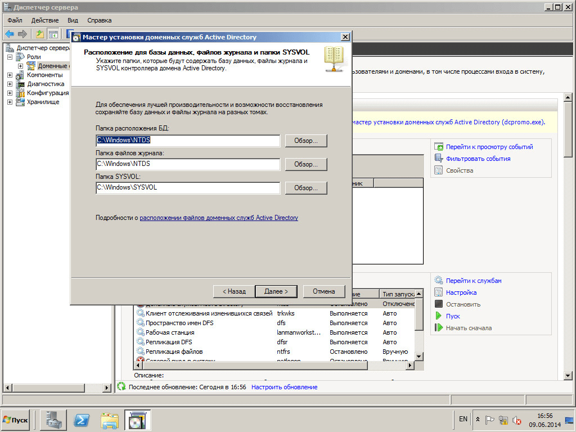Click the refresh icon next to Последнее обновление
Viewport: 576px width, 432px height.
coord(121,387)
